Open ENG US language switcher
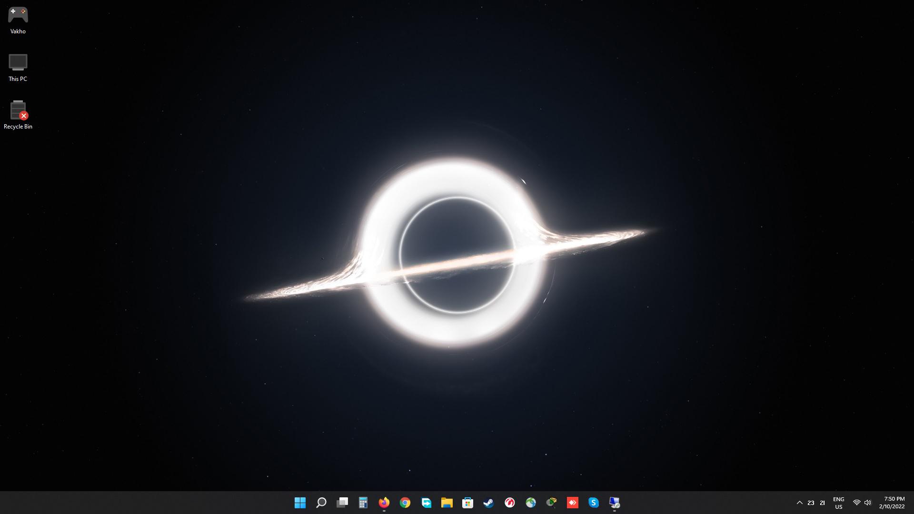 pyautogui.click(x=838, y=503)
